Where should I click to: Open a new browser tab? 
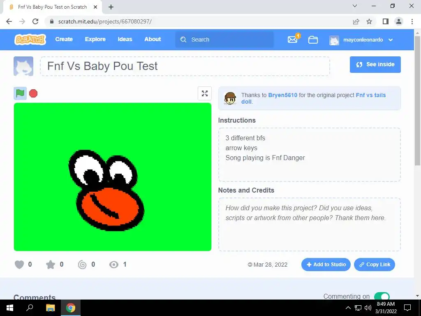pos(111,7)
